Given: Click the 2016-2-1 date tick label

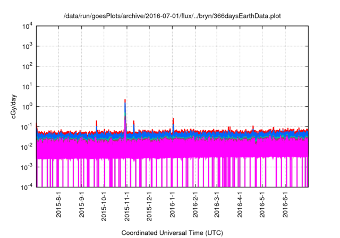Looking at the screenshot, I should pos(195,205).
